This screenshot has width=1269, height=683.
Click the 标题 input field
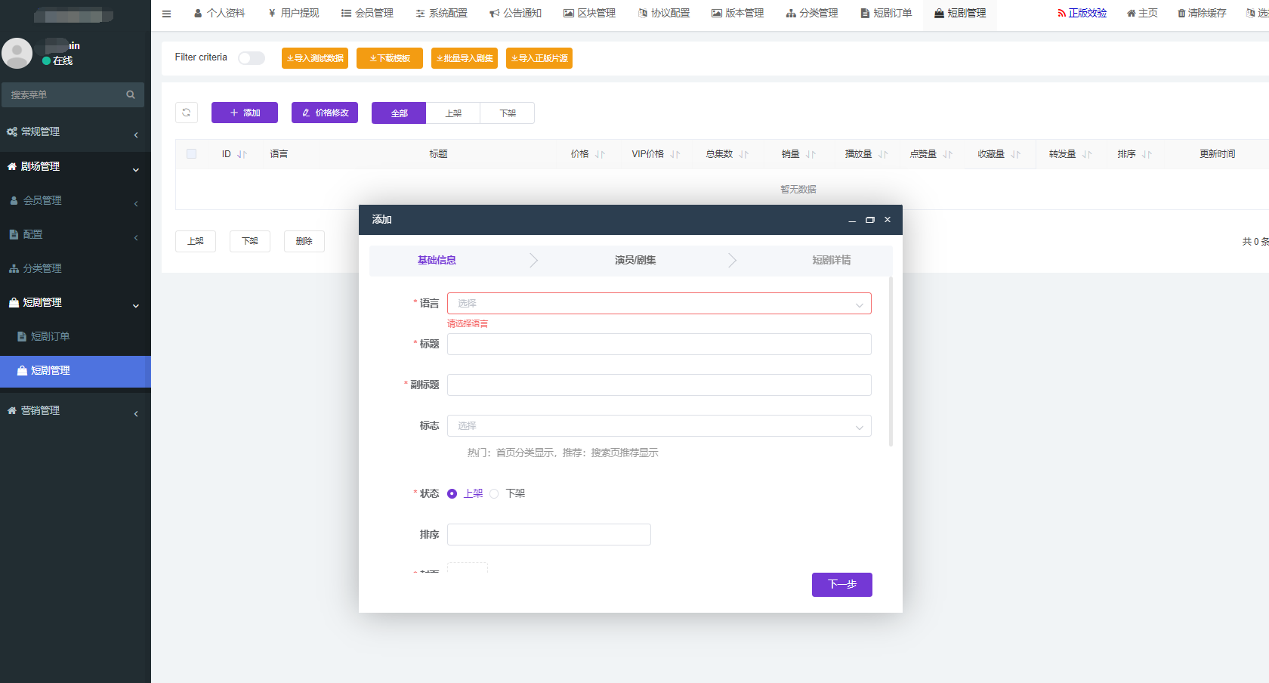click(659, 345)
